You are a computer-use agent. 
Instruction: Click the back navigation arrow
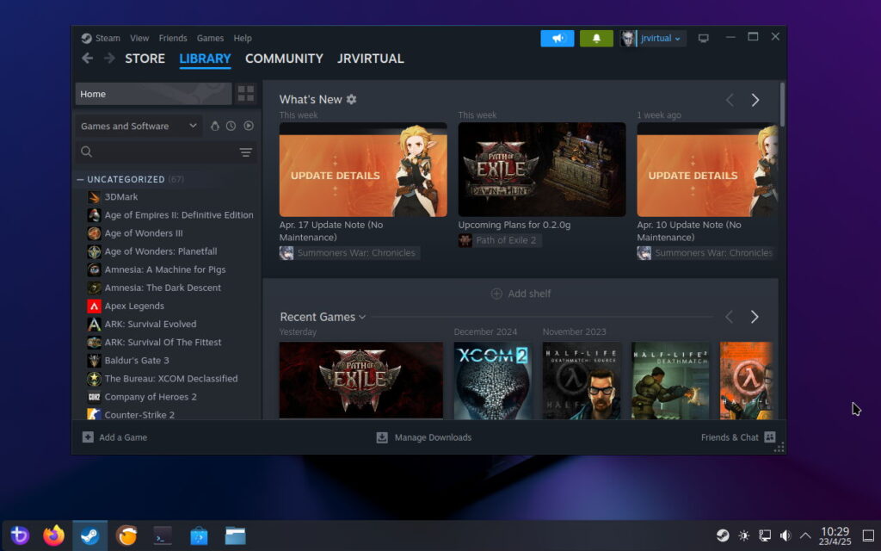(x=86, y=59)
